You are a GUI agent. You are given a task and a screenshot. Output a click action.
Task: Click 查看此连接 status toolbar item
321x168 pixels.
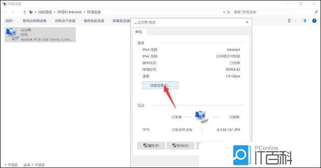point(121,21)
